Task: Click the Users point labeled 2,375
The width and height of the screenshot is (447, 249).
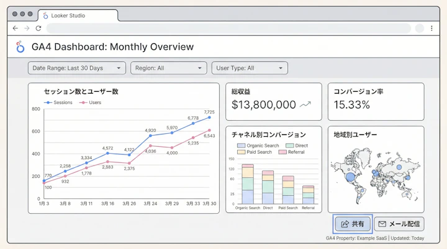Action: coord(129,164)
